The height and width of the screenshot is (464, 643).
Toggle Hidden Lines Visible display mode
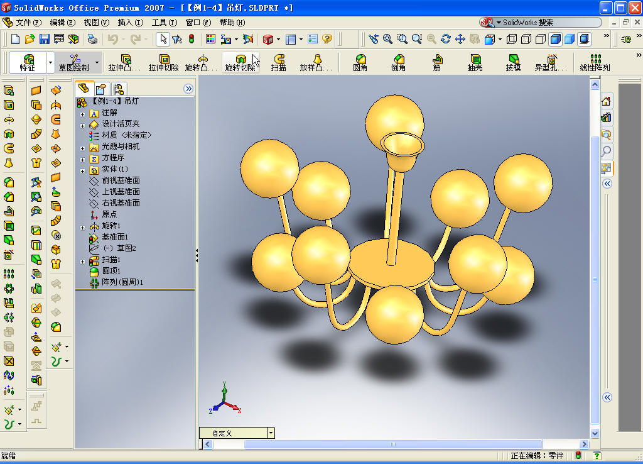pyautogui.click(x=526, y=39)
